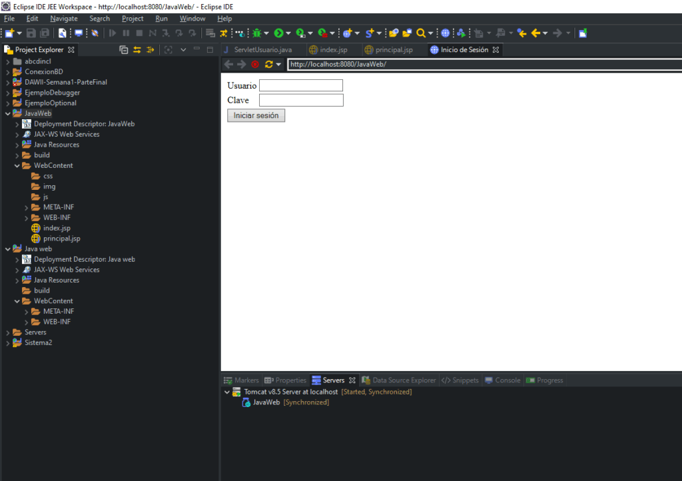Click the red Stop icon in browser bar

(254, 65)
